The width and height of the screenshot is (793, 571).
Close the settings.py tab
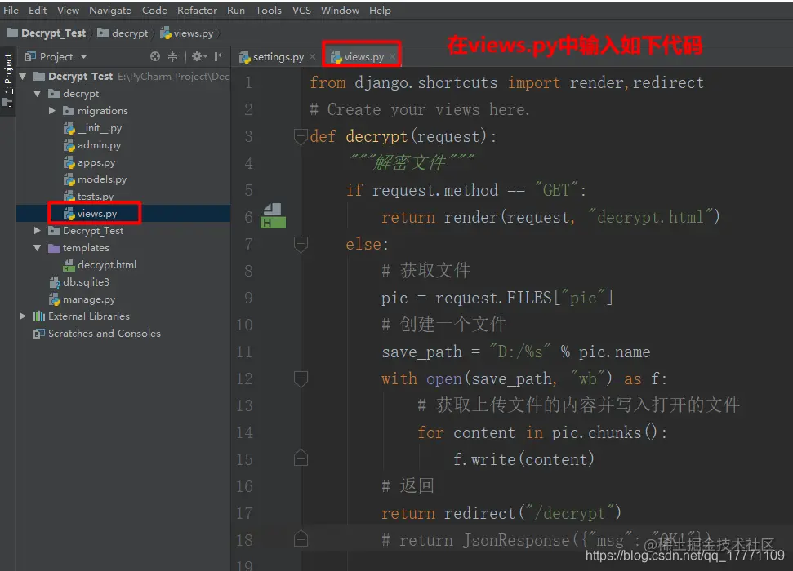click(x=313, y=57)
